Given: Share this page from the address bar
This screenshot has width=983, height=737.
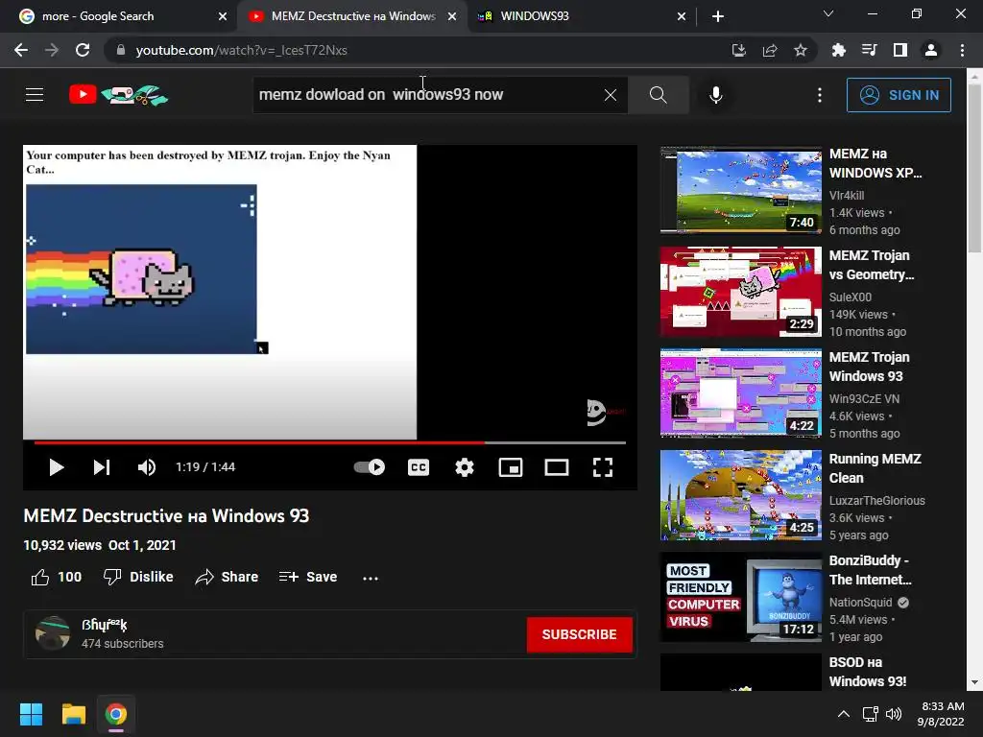Looking at the screenshot, I should (770, 50).
